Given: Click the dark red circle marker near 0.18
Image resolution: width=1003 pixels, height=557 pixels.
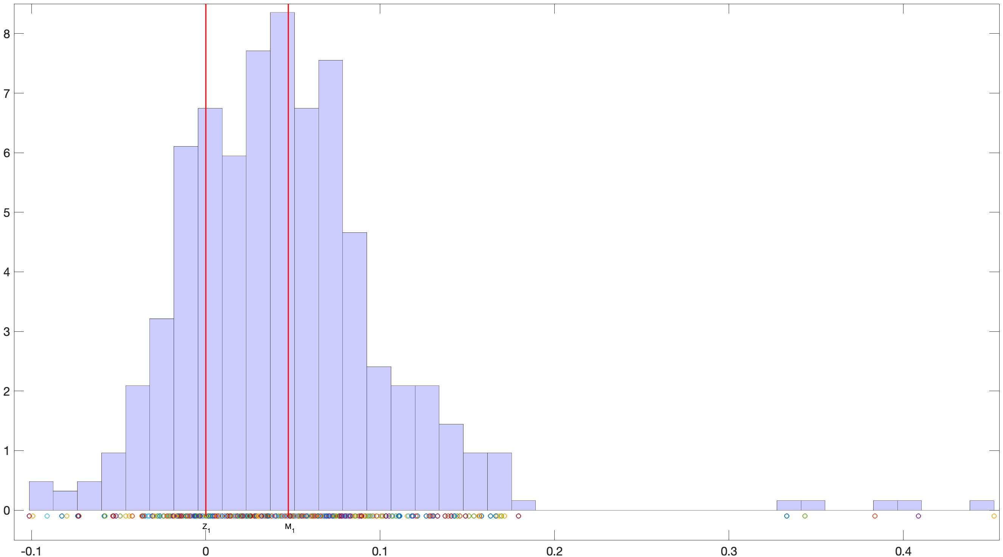Looking at the screenshot, I should (x=518, y=516).
